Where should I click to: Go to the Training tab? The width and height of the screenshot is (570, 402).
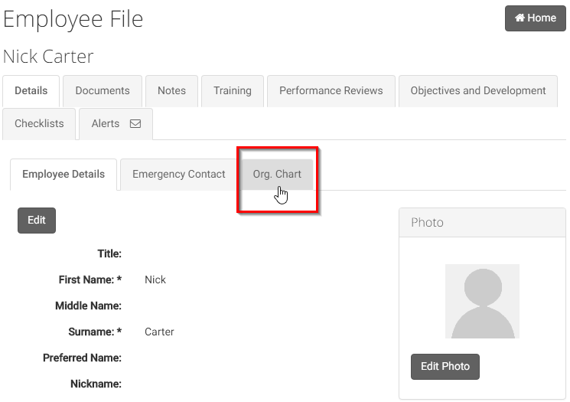pyautogui.click(x=233, y=90)
